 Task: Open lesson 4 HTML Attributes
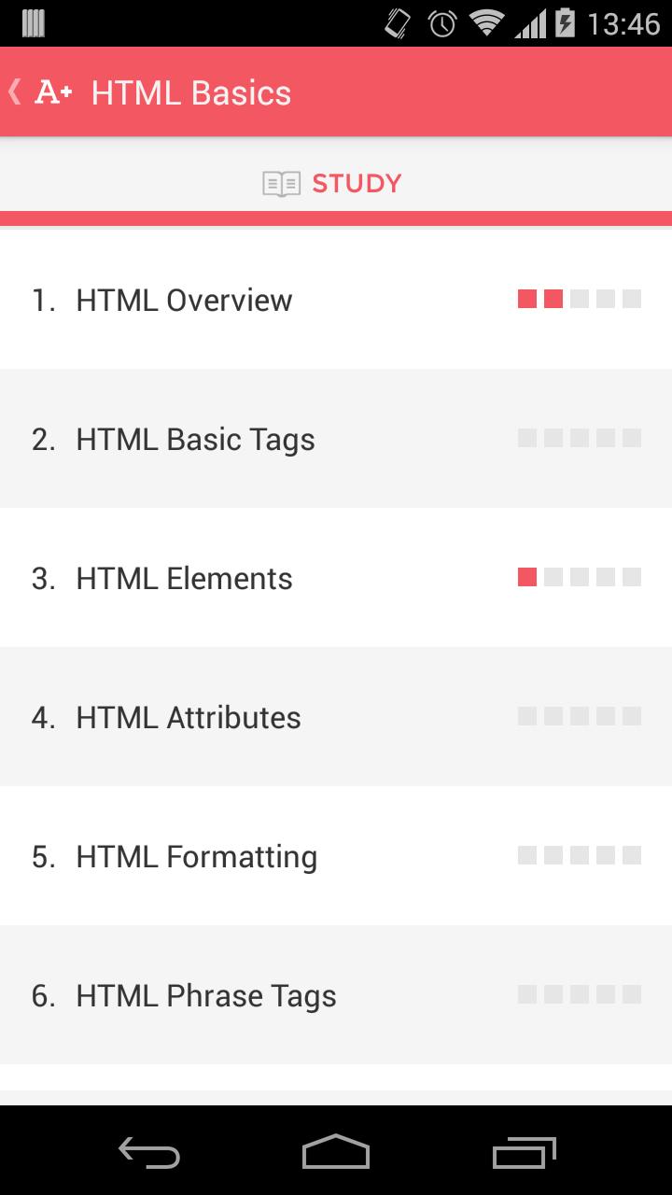point(188,717)
